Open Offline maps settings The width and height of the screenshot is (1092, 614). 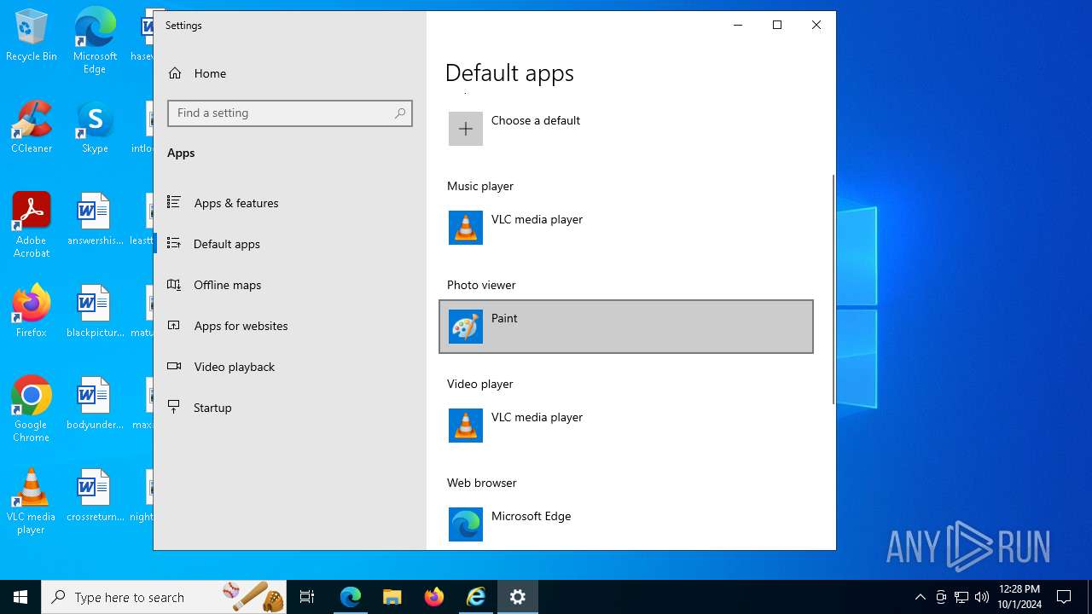pos(227,285)
